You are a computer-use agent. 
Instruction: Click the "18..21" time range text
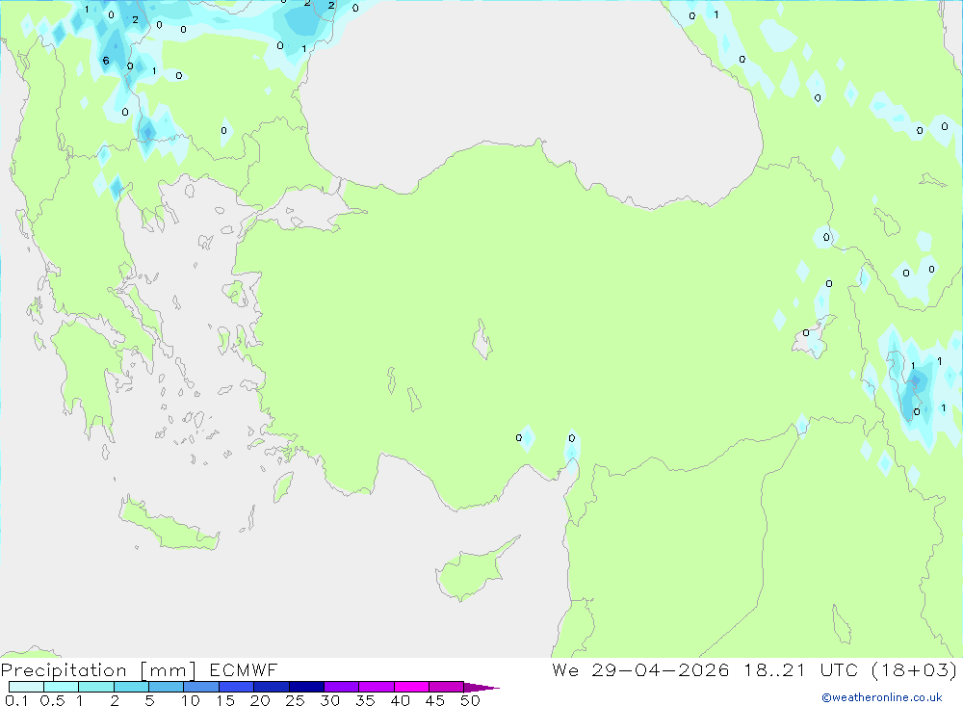pos(774,669)
